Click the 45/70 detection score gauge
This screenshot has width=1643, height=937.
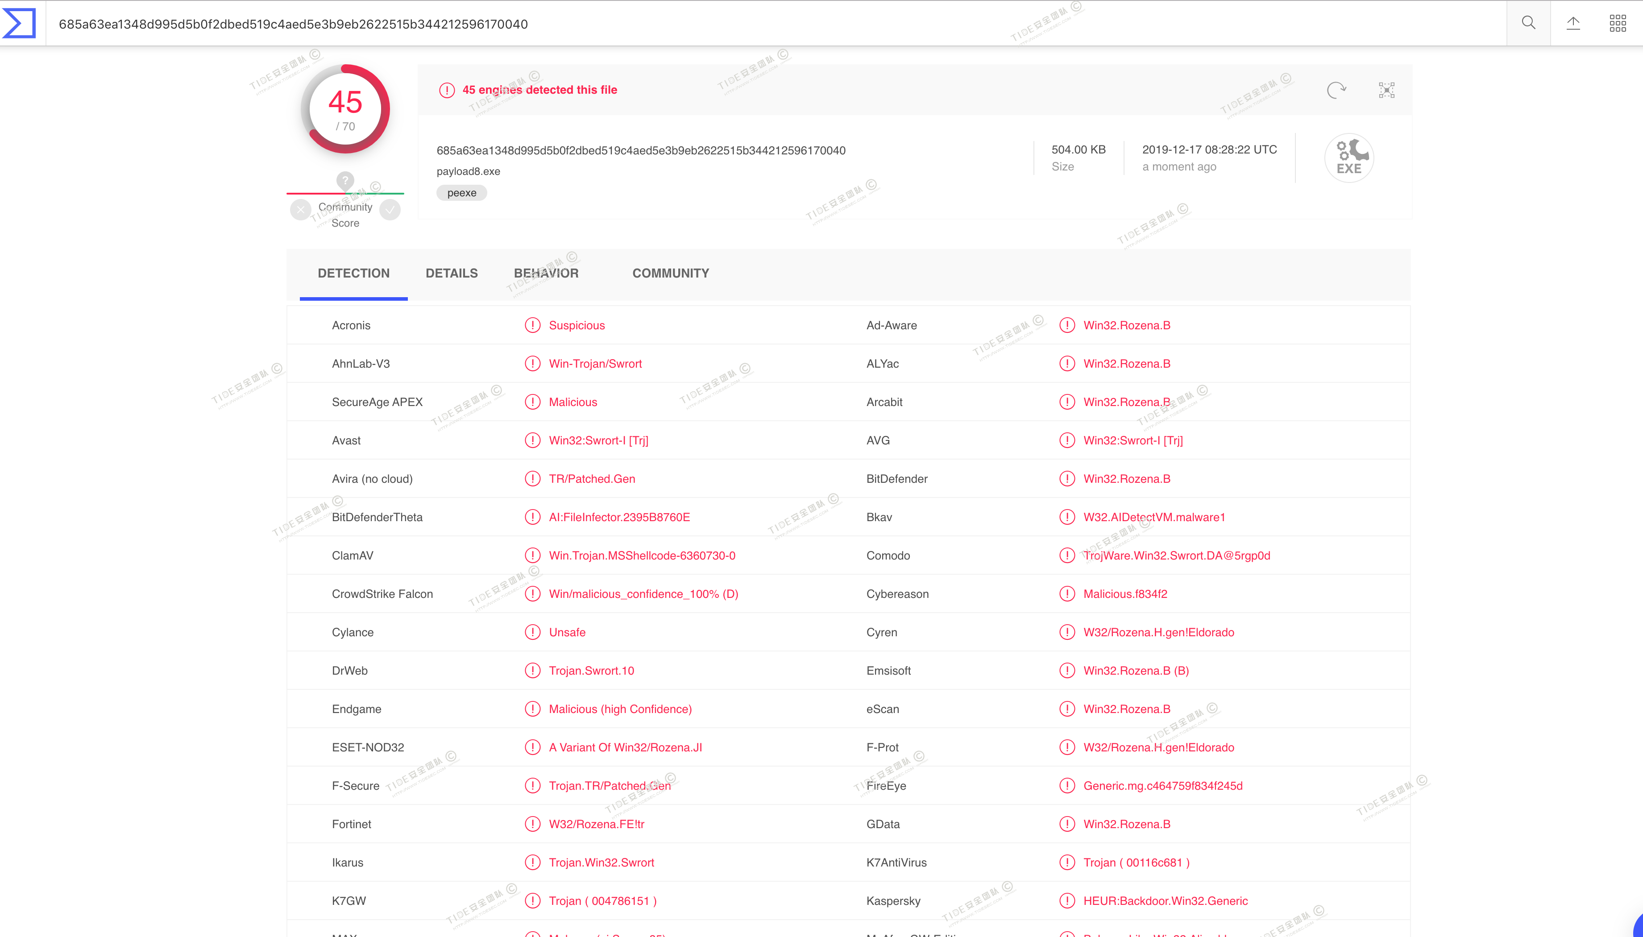(345, 109)
